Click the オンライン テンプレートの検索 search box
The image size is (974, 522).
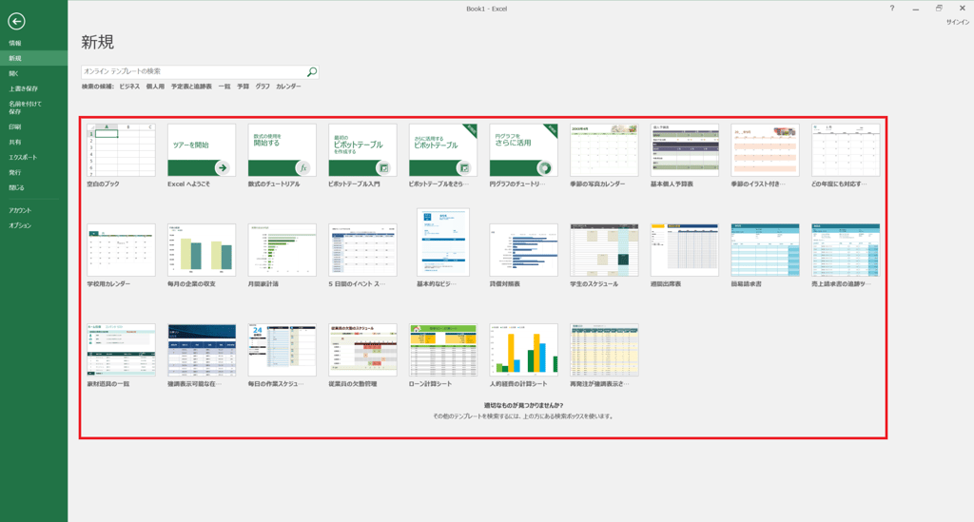coord(193,71)
